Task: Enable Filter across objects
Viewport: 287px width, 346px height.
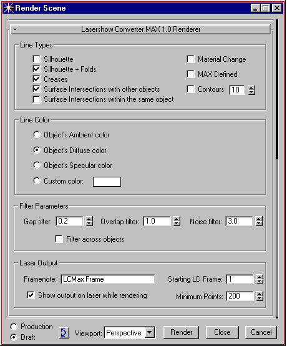Action: pyautogui.click(x=59, y=239)
